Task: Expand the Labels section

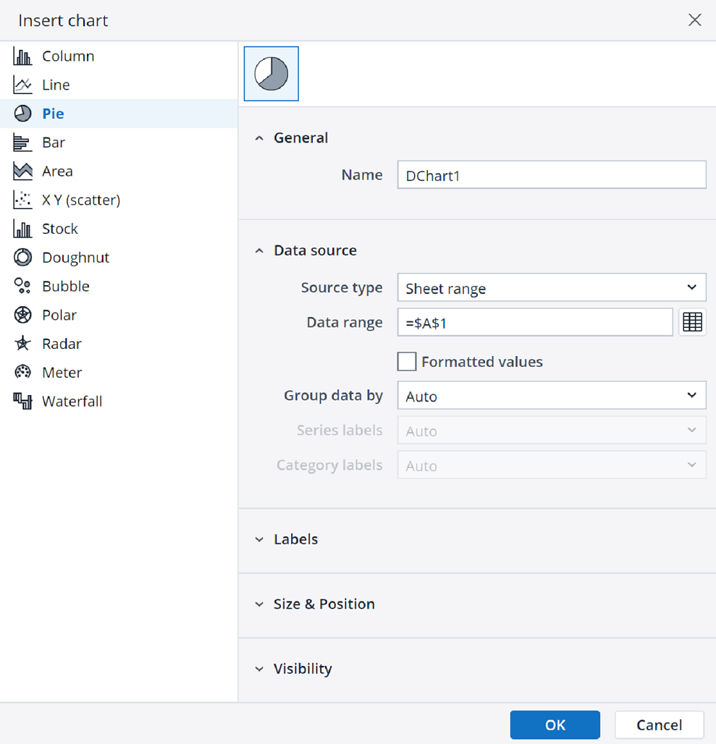Action: (259, 539)
